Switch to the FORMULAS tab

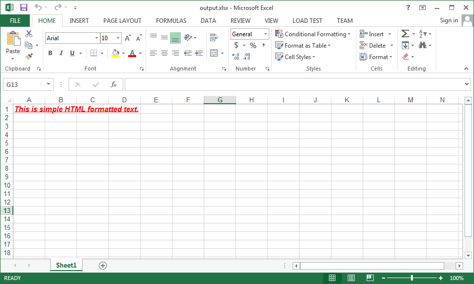171,20
